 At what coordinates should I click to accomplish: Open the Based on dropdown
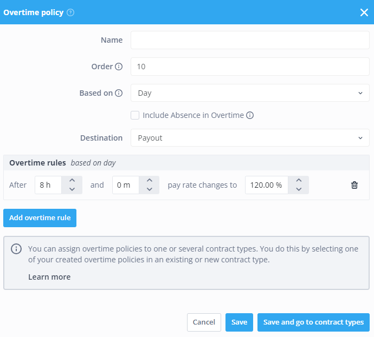[x=250, y=93]
